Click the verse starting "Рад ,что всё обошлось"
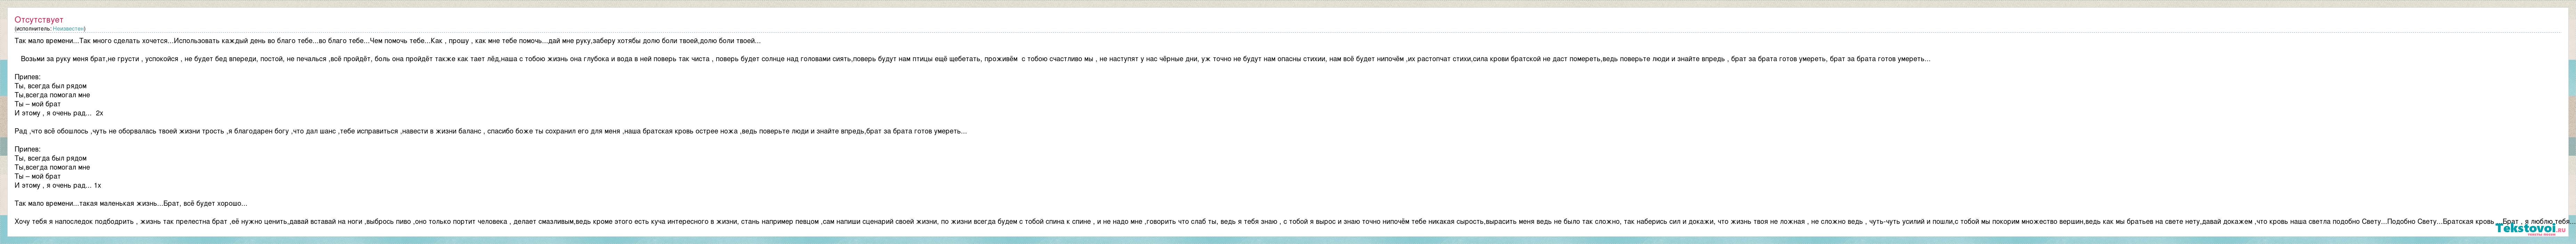This screenshot has width=2576, height=244. tap(491, 131)
